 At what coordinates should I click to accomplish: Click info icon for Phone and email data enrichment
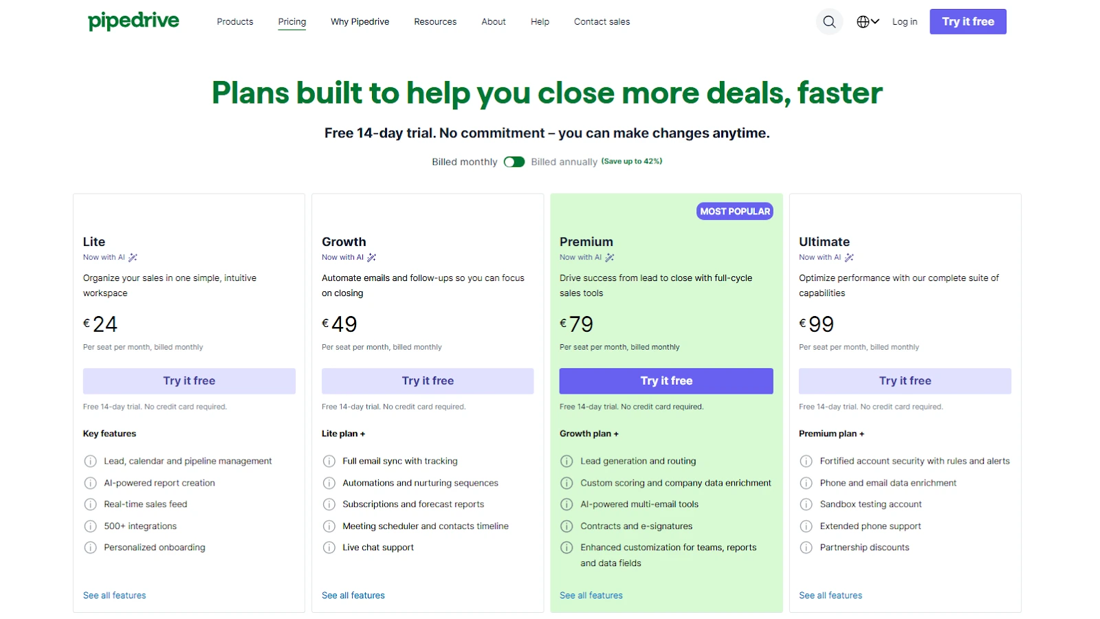click(806, 484)
